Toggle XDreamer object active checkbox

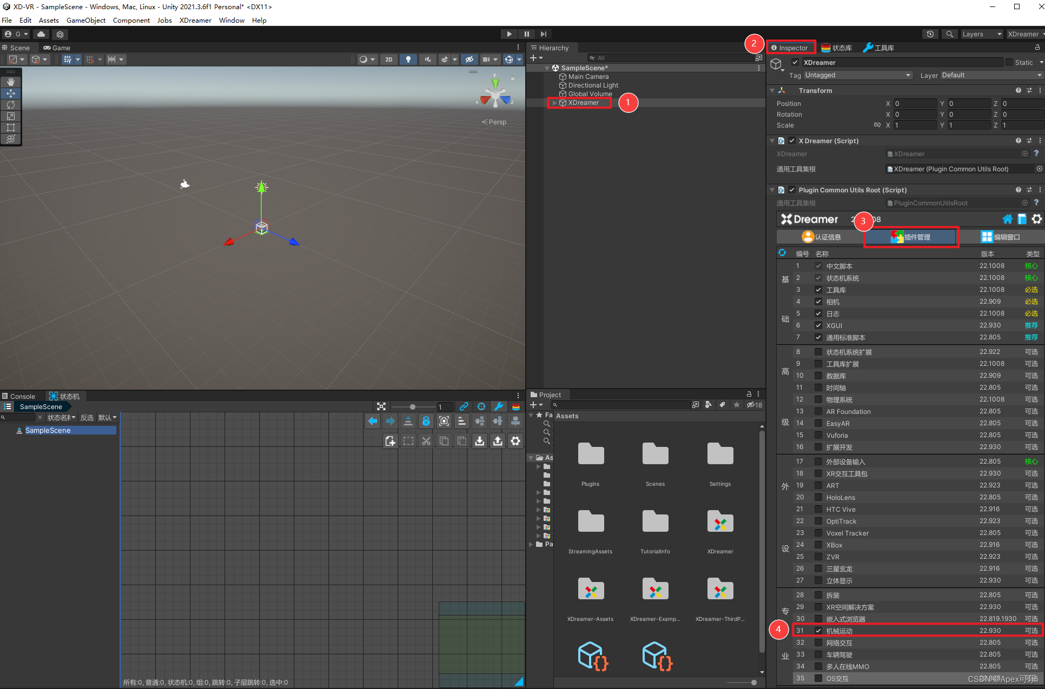[x=795, y=62]
